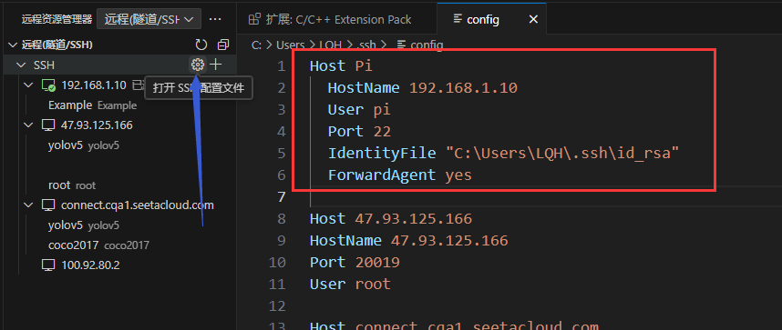Collapse the SSH tree section
This screenshot has width=782, height=330.
point(21,65)
